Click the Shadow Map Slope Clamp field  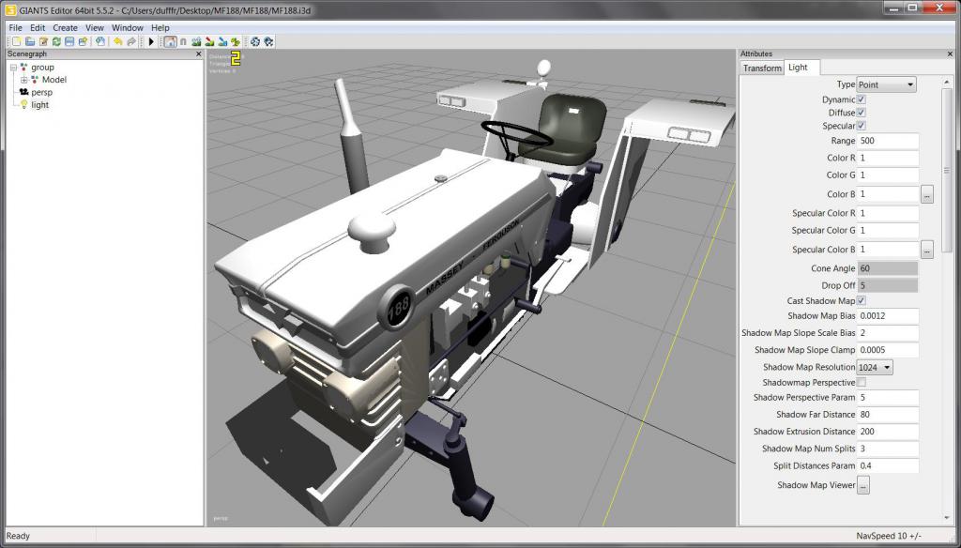point(888,350)
